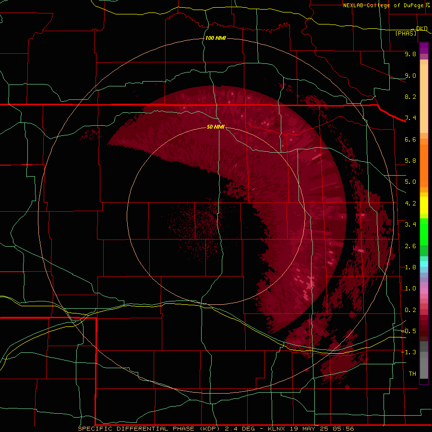Click the 2.6 value on color scale

(x=410, y=246)
